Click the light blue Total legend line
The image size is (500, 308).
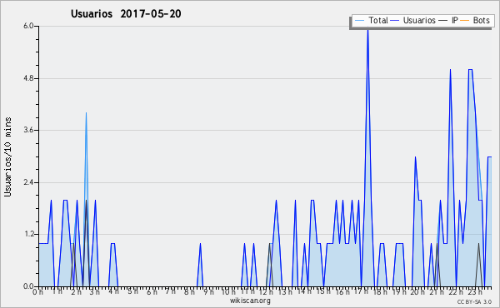click(x=359, y=21)
